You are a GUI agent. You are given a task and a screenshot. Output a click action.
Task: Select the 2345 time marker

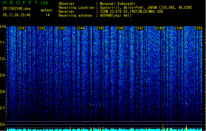[x=100, y=28]
